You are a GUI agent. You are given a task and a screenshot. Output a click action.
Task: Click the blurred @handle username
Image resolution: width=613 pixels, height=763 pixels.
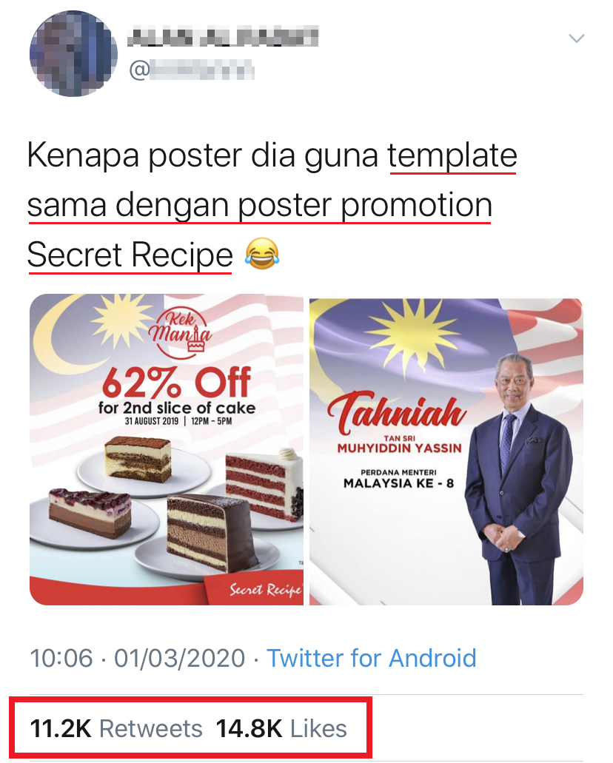point(191,70)
